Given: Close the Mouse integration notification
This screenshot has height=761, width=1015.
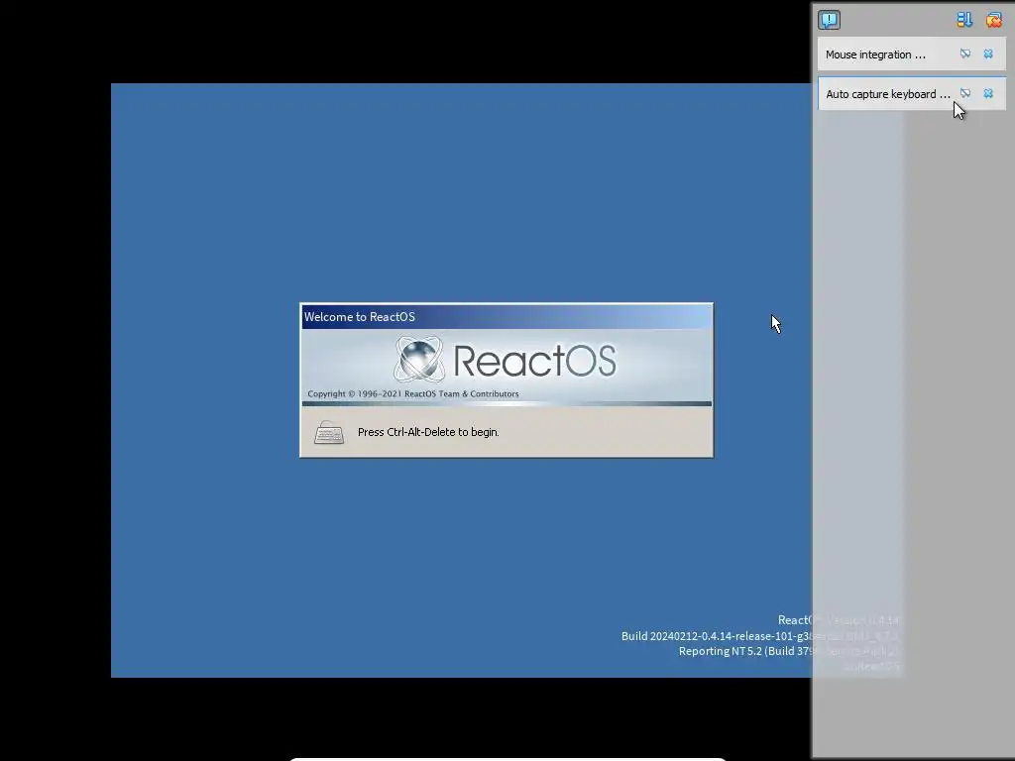Looking at the screenshot, I should tap(988, 54).
